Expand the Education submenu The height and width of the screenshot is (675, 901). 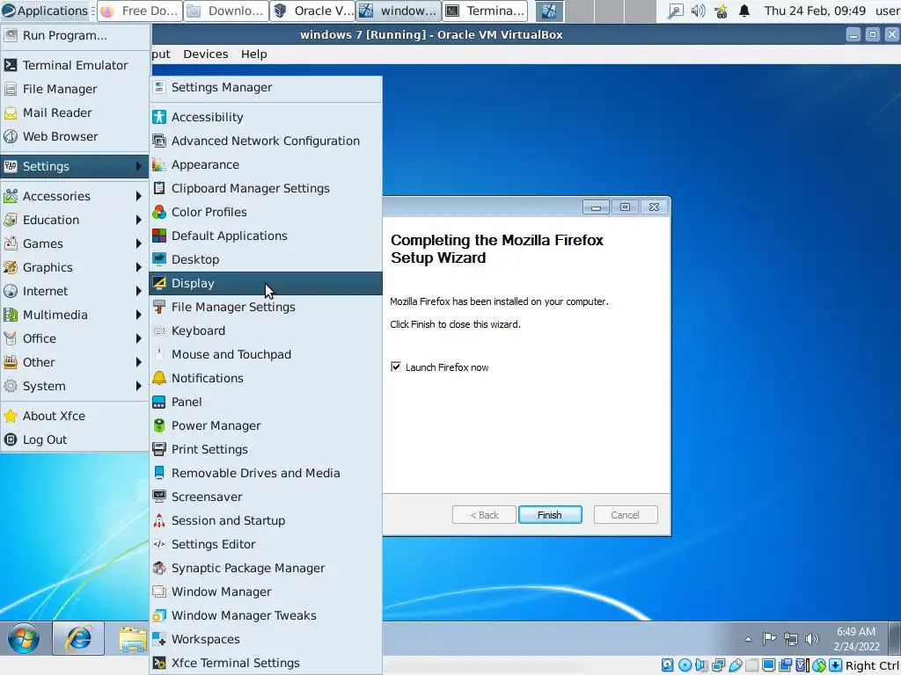[75, 220]
